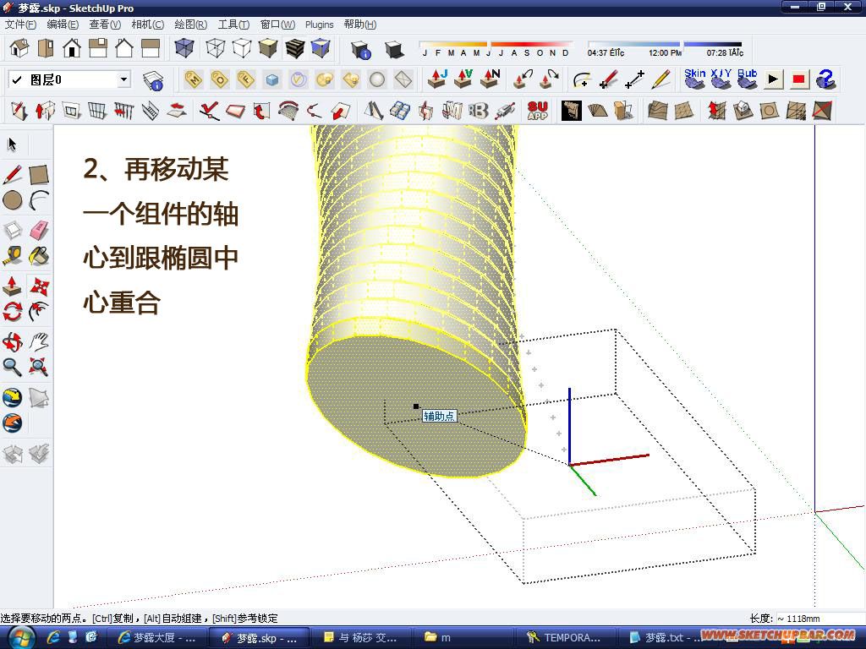Select the yellow pencil plugin tool
This screenshot has height=649, width=866.
click(x=660, y=79)
